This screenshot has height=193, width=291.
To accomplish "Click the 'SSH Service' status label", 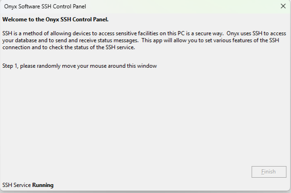I will click(17, 185).
